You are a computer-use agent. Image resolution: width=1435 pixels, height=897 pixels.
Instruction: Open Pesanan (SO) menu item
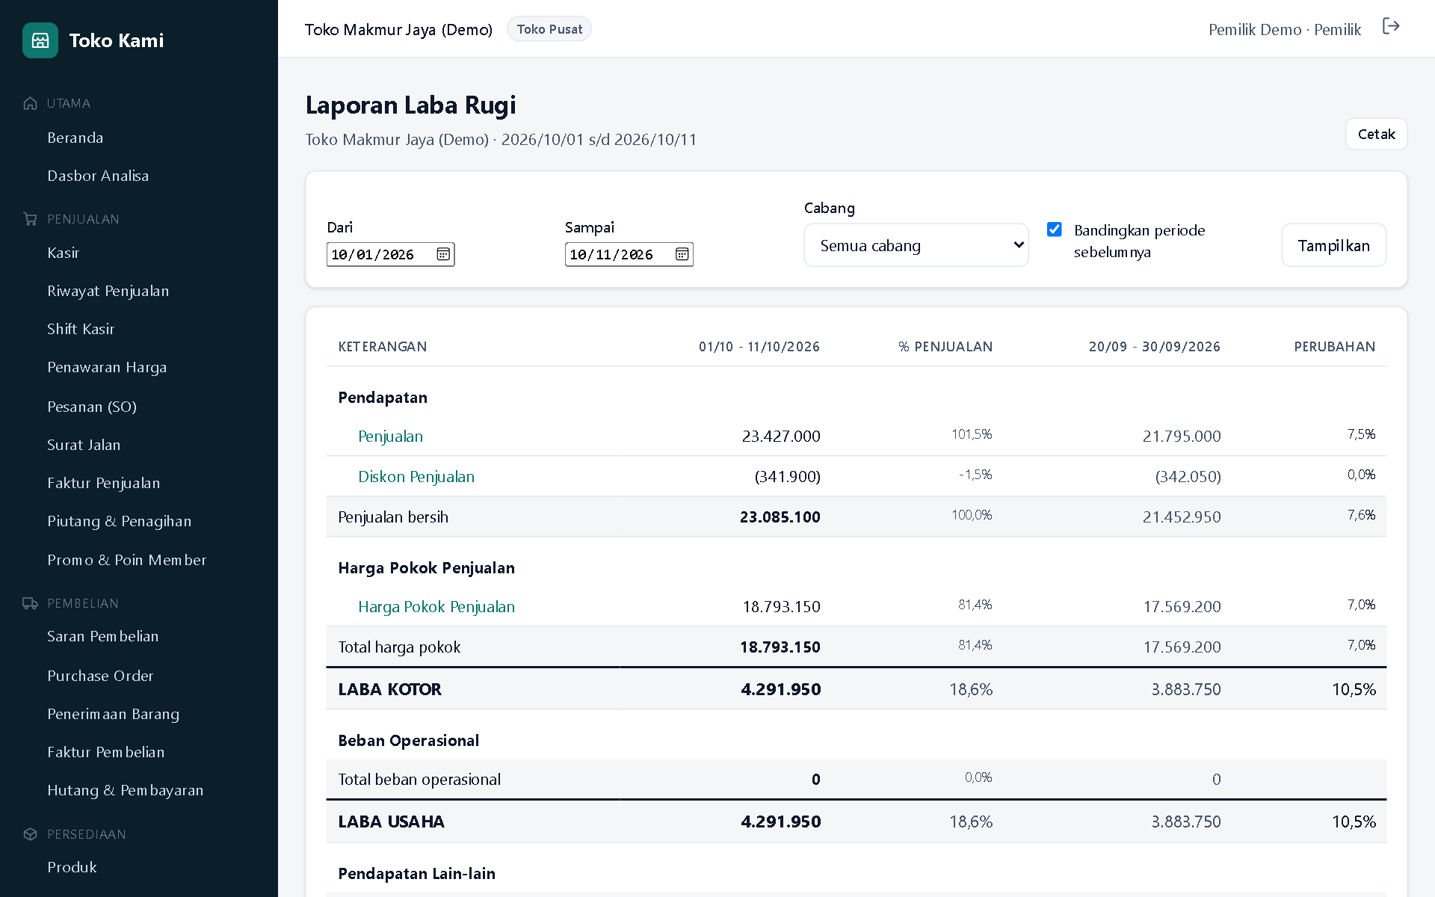click(92, 407)
